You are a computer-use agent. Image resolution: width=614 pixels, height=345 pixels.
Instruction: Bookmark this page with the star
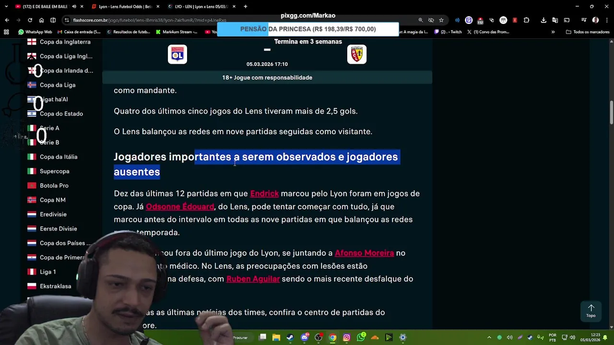(x=441, y=20)
